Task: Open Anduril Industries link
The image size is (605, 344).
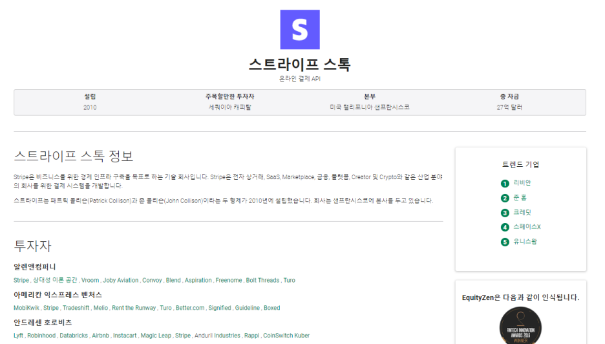Action: pos(217,336)
